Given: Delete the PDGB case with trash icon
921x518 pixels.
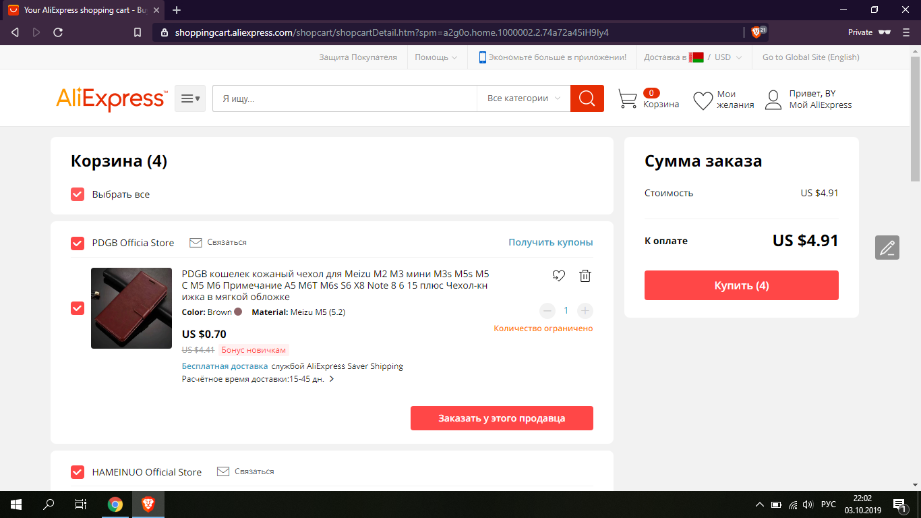Looking at the screenshot, I should [585, 275].
